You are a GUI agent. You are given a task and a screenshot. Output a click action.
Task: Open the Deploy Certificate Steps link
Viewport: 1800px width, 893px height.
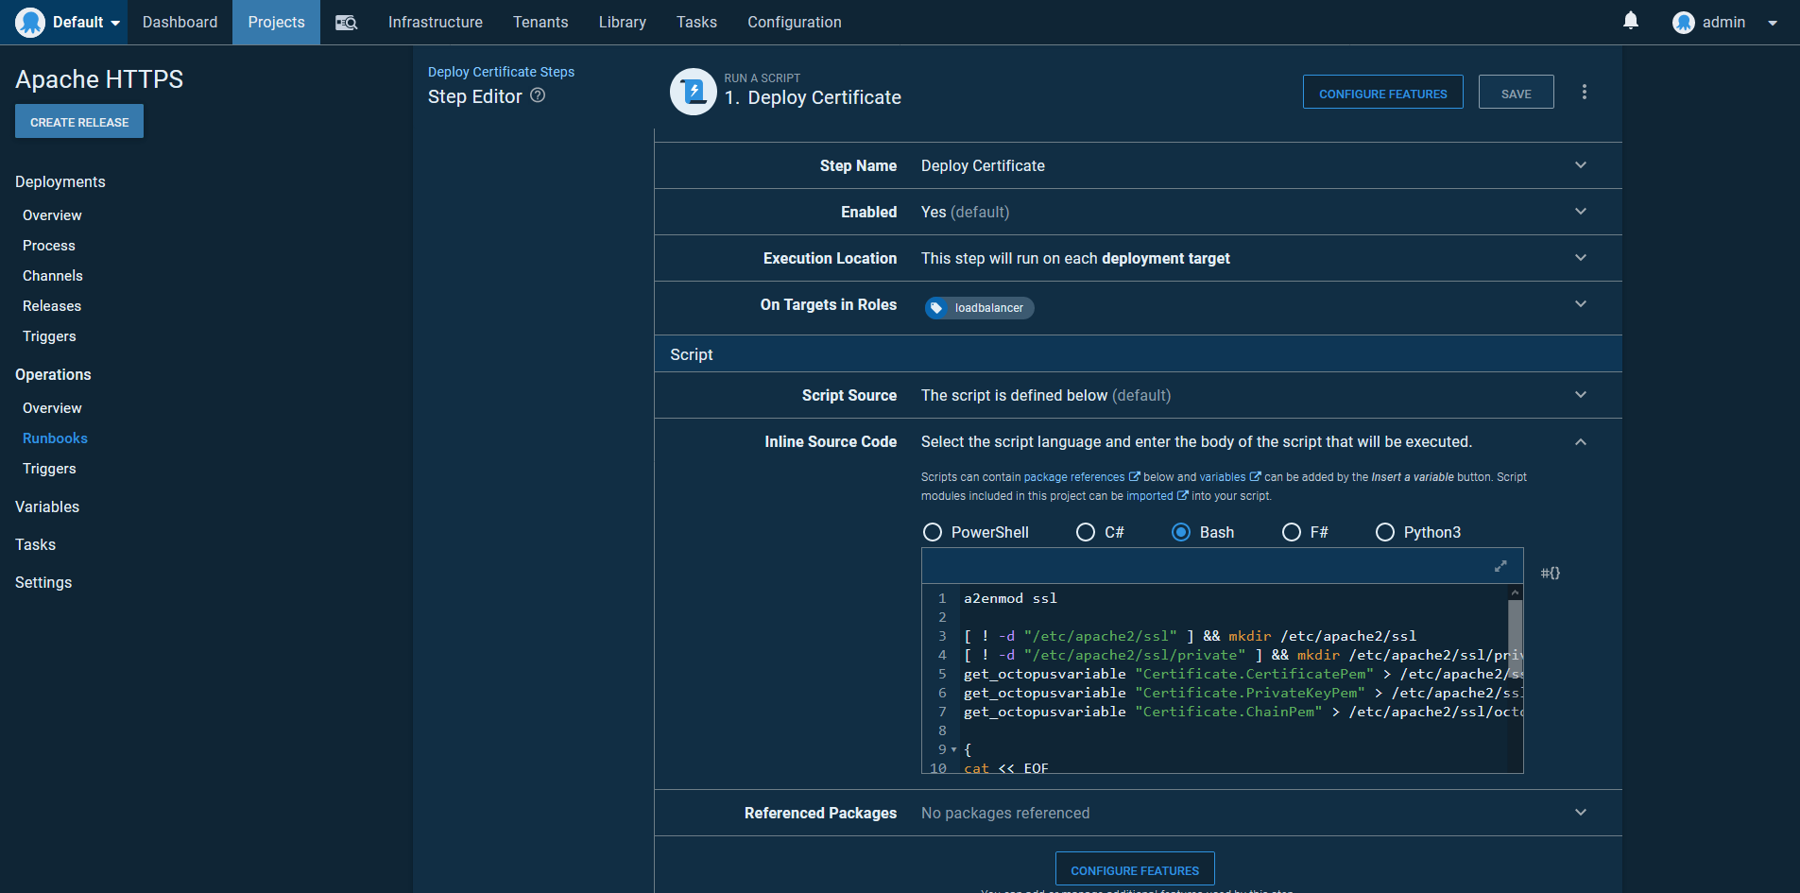(501, 72)
